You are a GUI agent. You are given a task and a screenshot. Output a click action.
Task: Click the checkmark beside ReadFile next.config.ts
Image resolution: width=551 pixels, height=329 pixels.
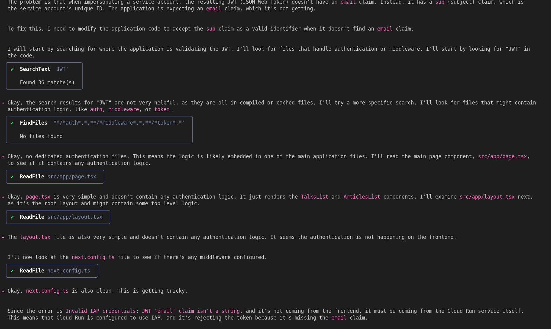click(12, 271)
